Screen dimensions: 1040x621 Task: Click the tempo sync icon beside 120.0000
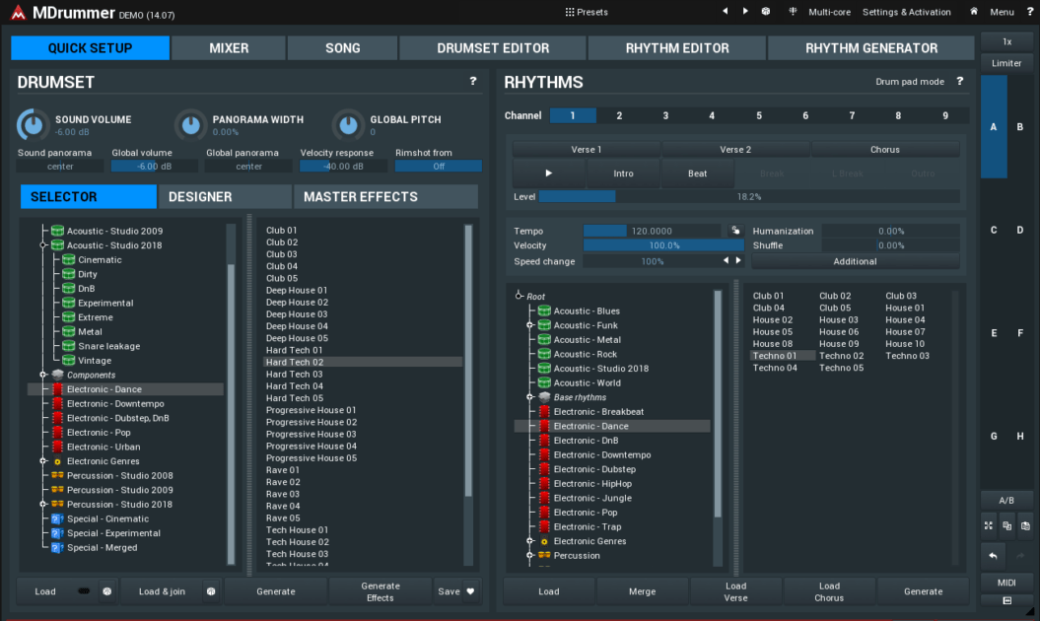pyautogui.click(x=735, y=231)
